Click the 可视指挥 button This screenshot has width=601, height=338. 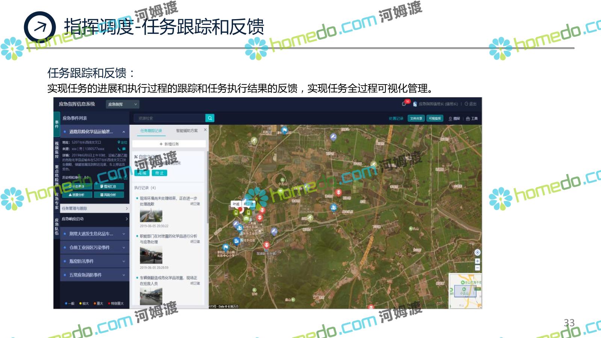pyautogui.click(x=435, y=119)
